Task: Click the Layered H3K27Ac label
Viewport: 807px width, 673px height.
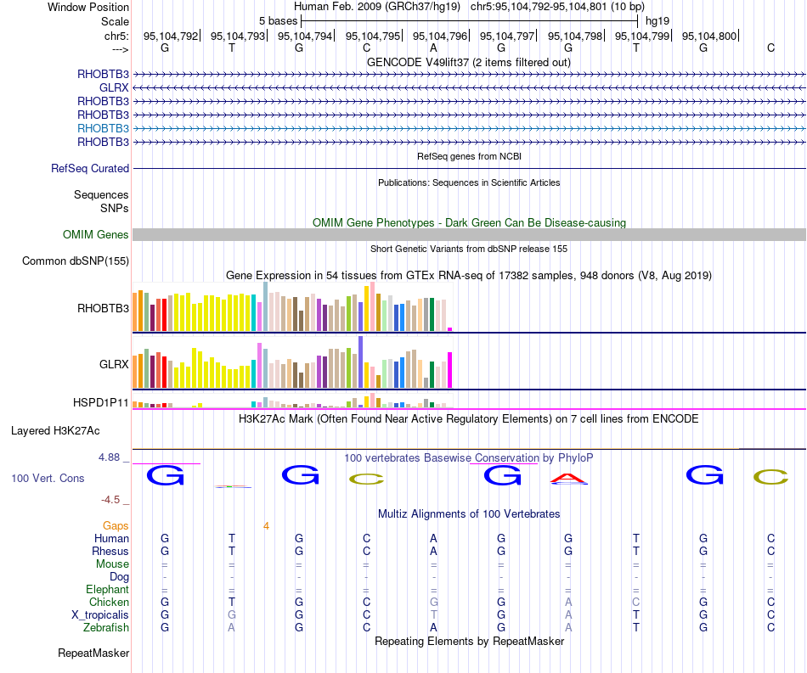Action: click(55, 431)
